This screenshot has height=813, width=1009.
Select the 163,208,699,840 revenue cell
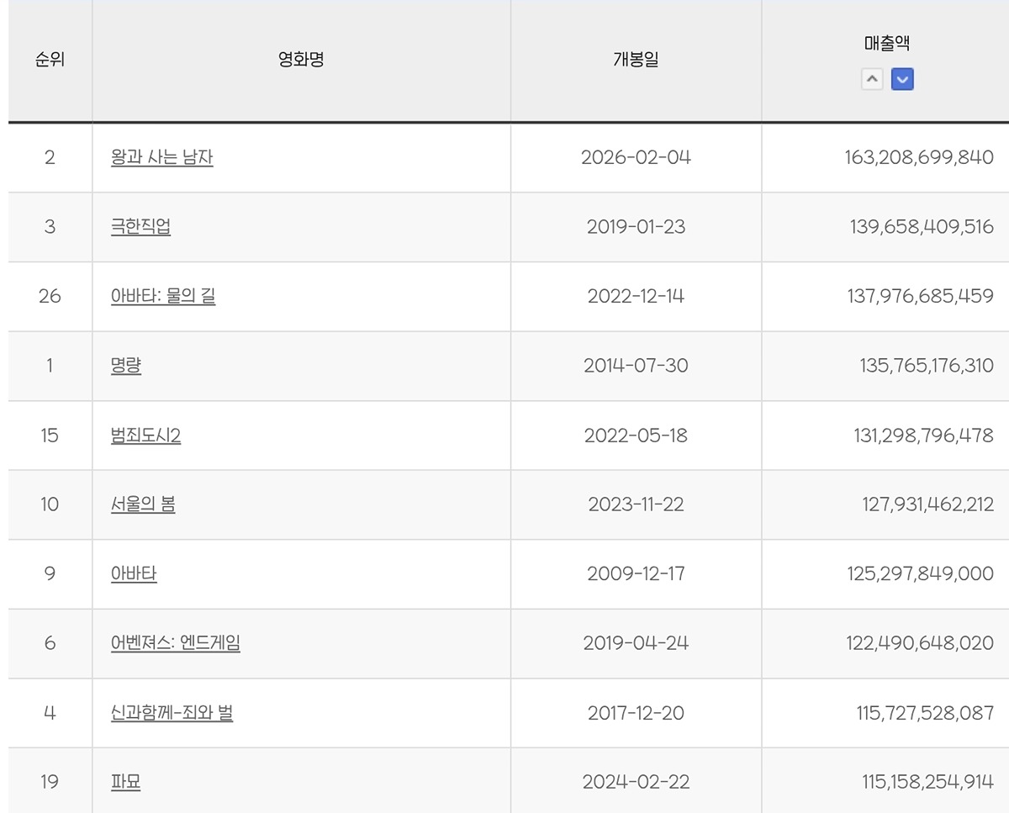pos(886,157)
